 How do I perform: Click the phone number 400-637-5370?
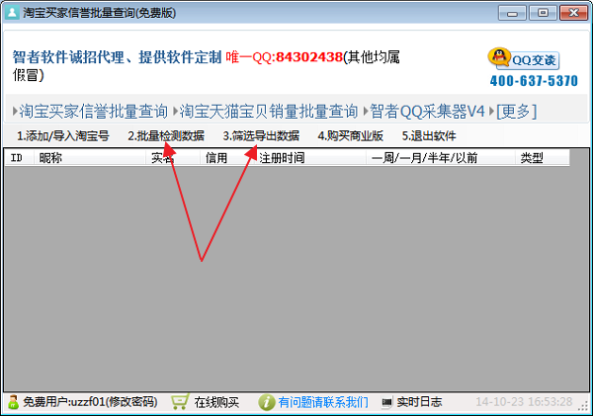click(x=534, y=81)
